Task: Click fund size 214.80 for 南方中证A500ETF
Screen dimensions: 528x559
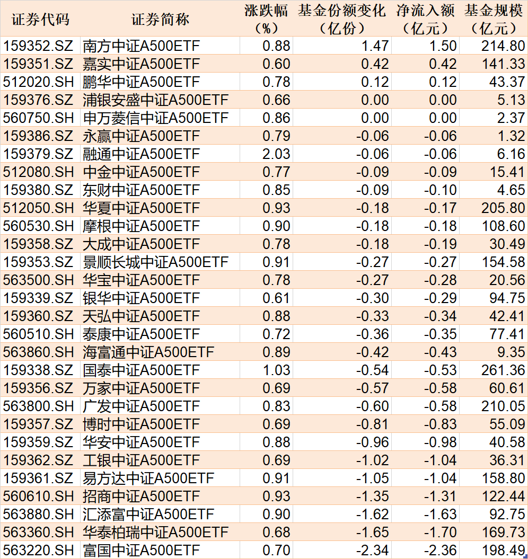Action: (x=503, y=46)
